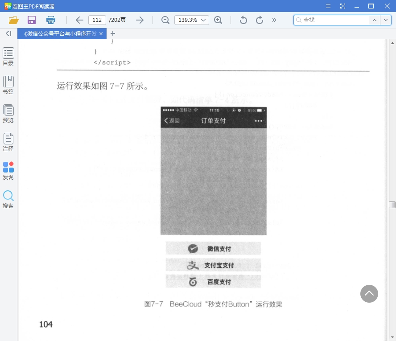Viewport: 396px width, 341px height.
Task: Click the 订单支付 title in phone screenshot
Action: pyautogui.click(x=213, y=121)
